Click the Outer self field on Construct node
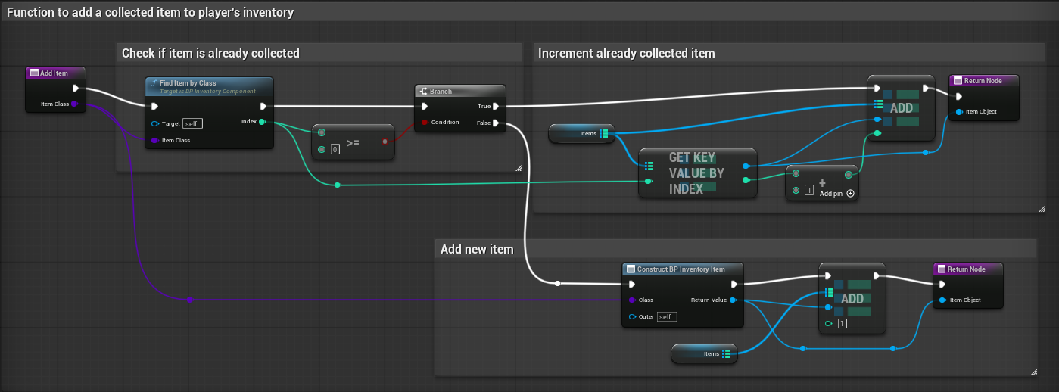 pos(666,316)
